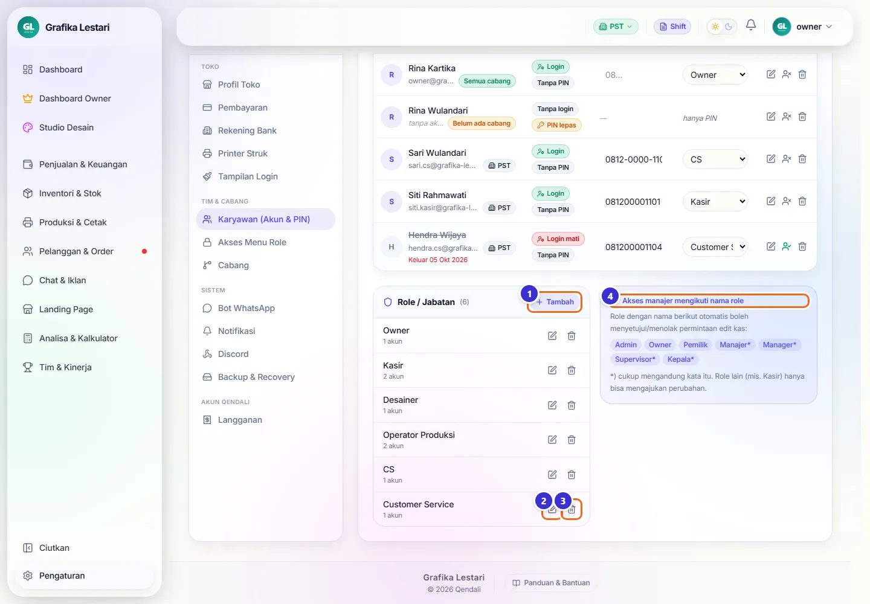Image resolution: width=870 pixels, height=604 pixels.
Task: Open the Shift button in header
Action: (672, 27)
